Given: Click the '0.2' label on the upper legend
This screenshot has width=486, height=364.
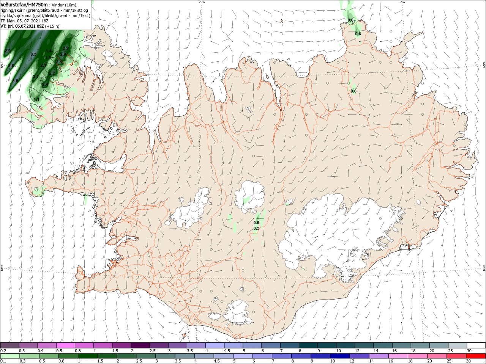Looking at the screenshot, I should 3,351.
